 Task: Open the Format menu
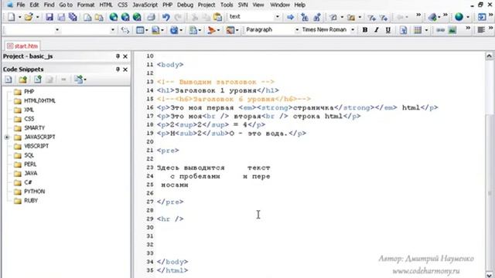coord(86,5)
